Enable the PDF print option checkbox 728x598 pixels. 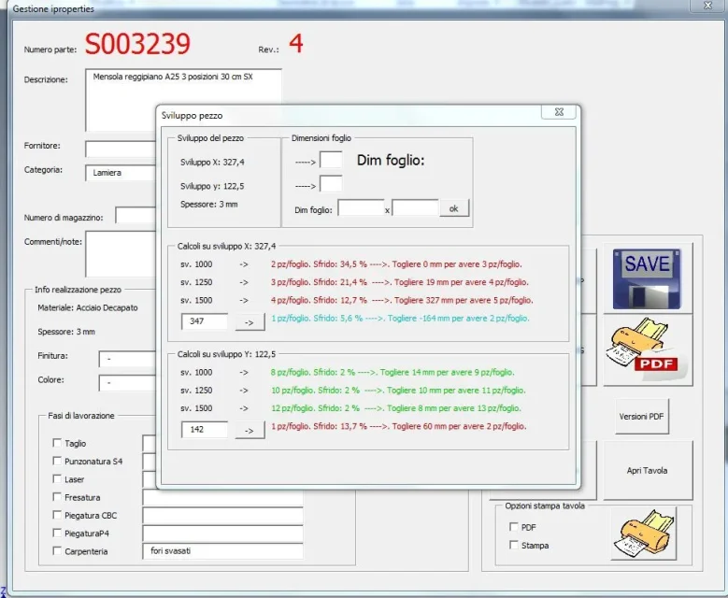[513, 527]
